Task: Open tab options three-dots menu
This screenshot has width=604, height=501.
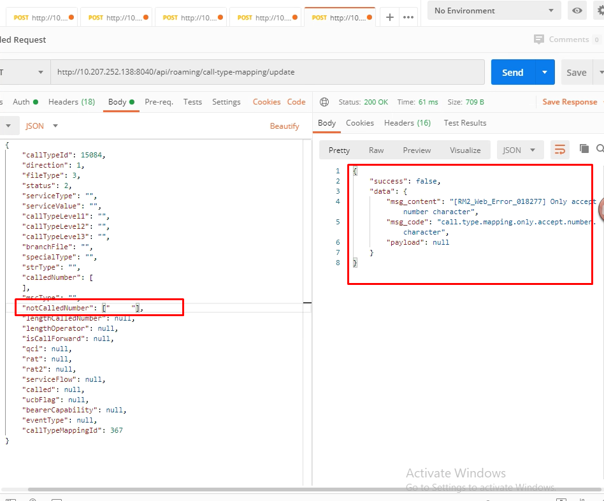Action: (x=408, y=17)
